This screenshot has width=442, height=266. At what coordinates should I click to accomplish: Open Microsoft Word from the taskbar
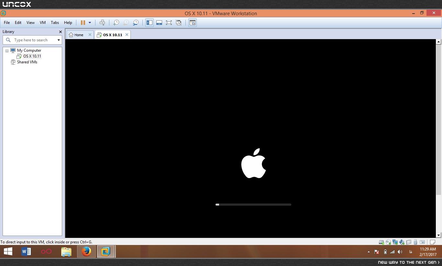[26, 251]
